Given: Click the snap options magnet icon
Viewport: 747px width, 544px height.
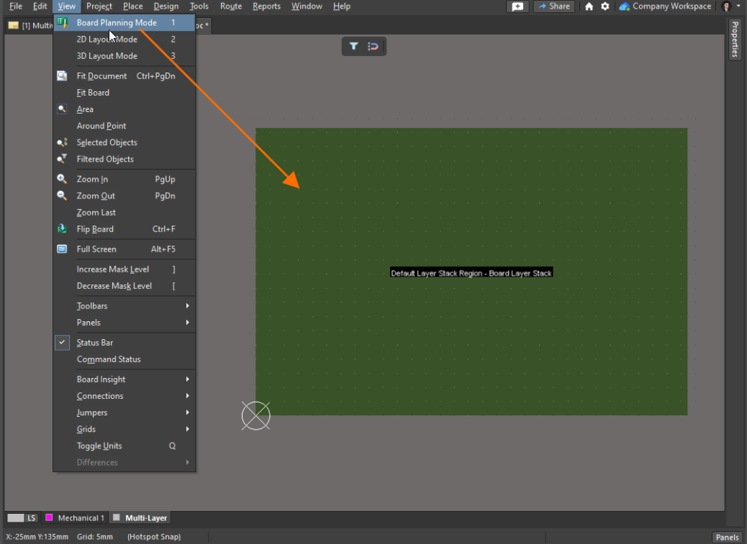Looking at the screenshot, I should 373,46.
